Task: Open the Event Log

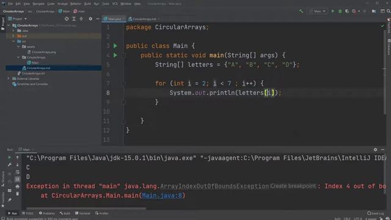Action: tap(376, 213)
